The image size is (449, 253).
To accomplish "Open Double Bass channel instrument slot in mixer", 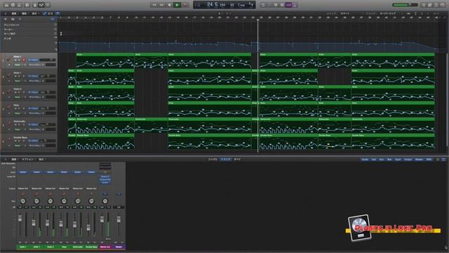I will 91,172.
